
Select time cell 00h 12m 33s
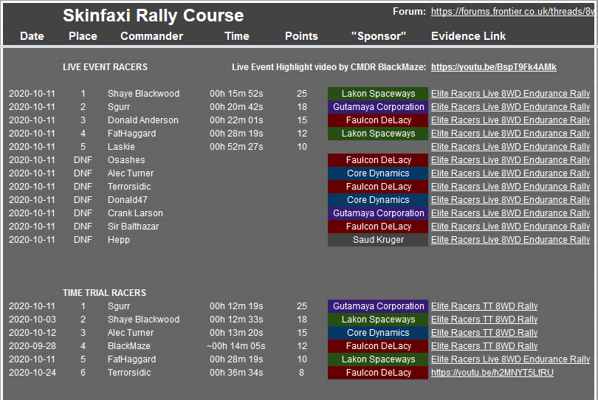tap(236, 320)
